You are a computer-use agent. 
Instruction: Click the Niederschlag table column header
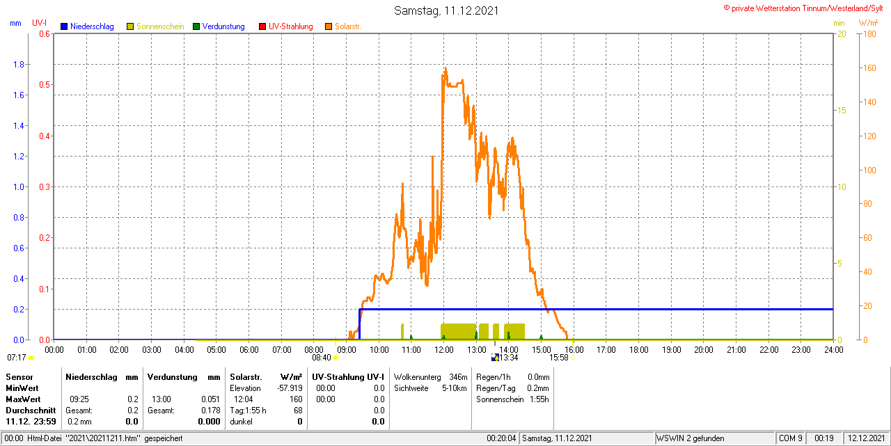[90, 376]
